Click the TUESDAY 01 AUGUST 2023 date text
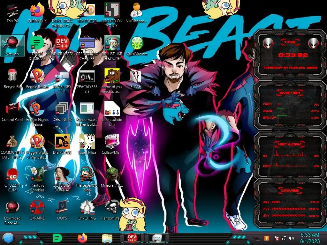327x245 pixels. pos(290,68)
